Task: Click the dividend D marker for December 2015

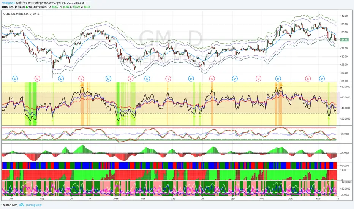Action: click(108, 79)
